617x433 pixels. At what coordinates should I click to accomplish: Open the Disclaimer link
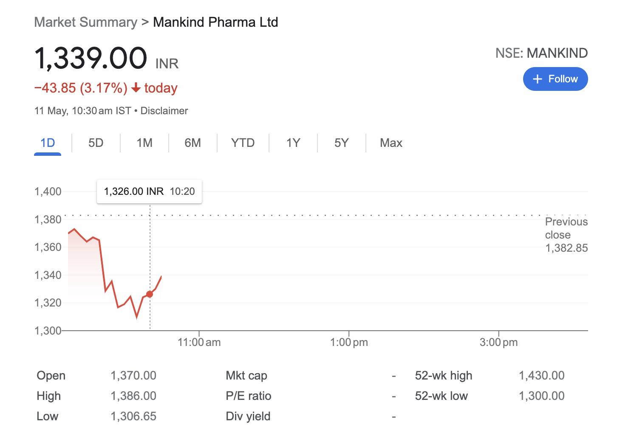coord(164,111)
